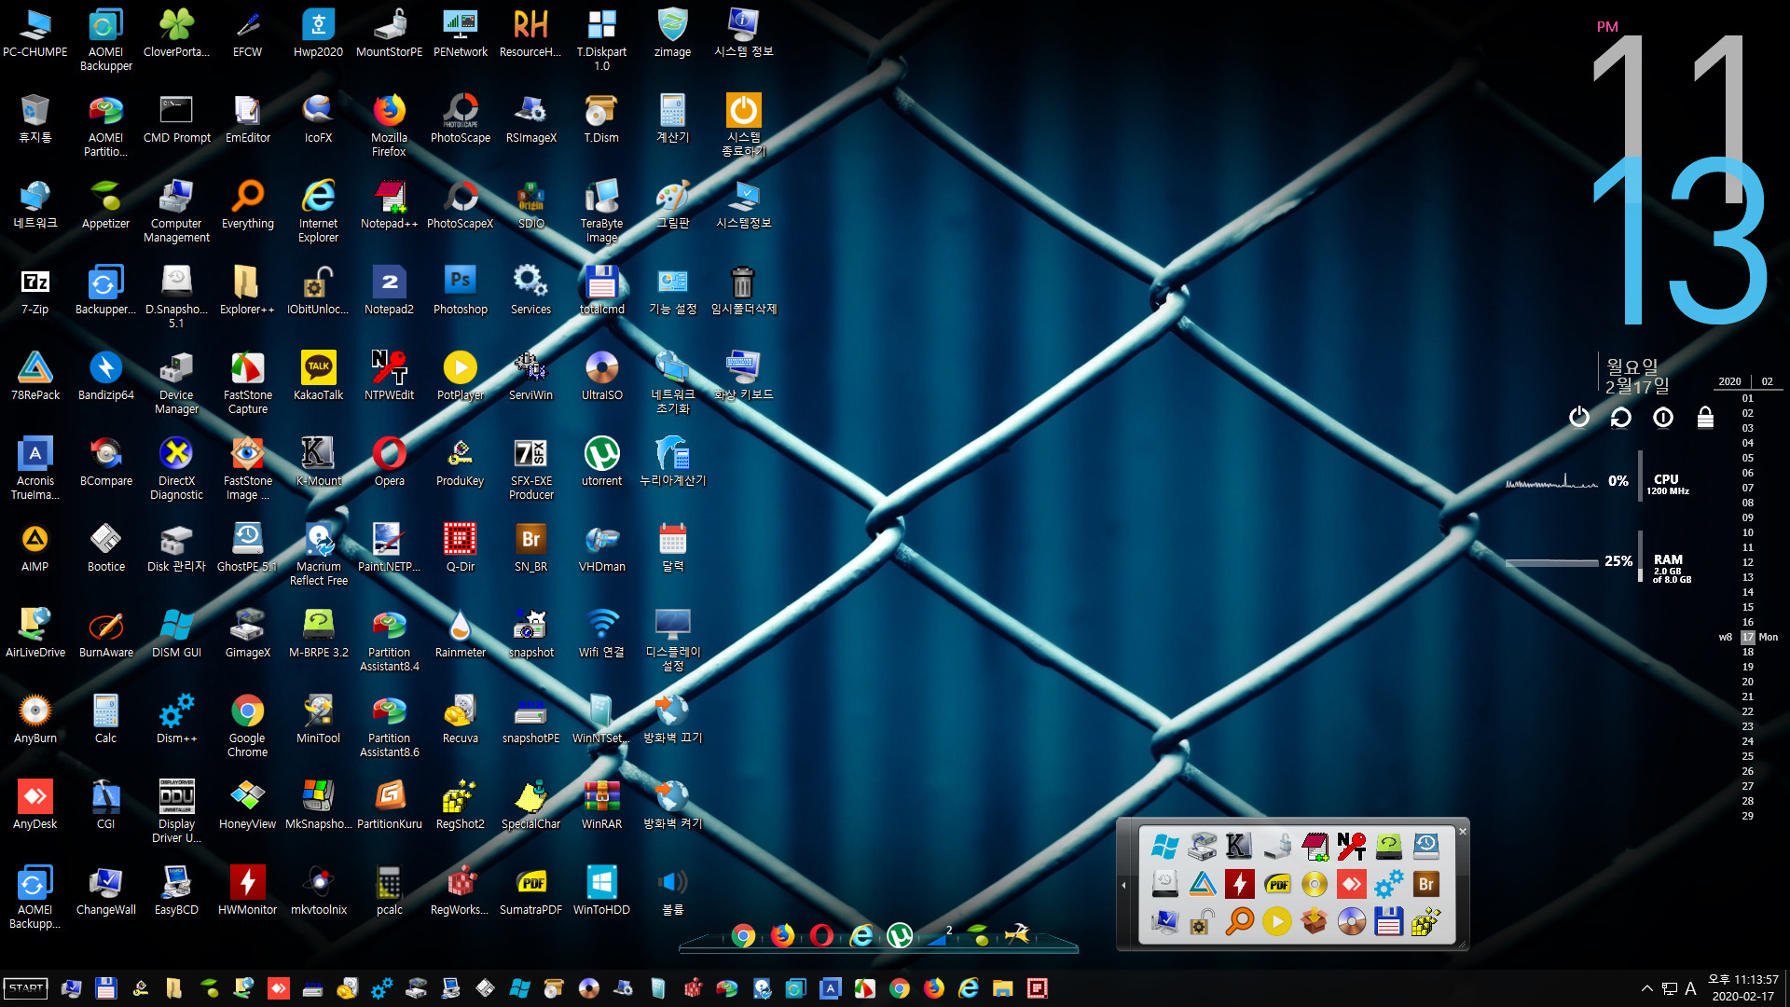The image size is (1790, 1007).
Task: Collapse the launcher panel with its left arrow
Action: [1123, 885]
